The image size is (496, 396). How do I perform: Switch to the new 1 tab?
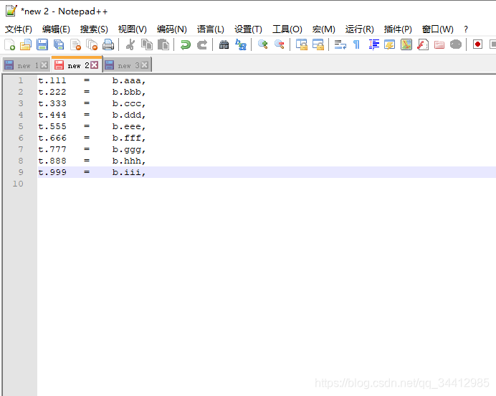point(26,65)
